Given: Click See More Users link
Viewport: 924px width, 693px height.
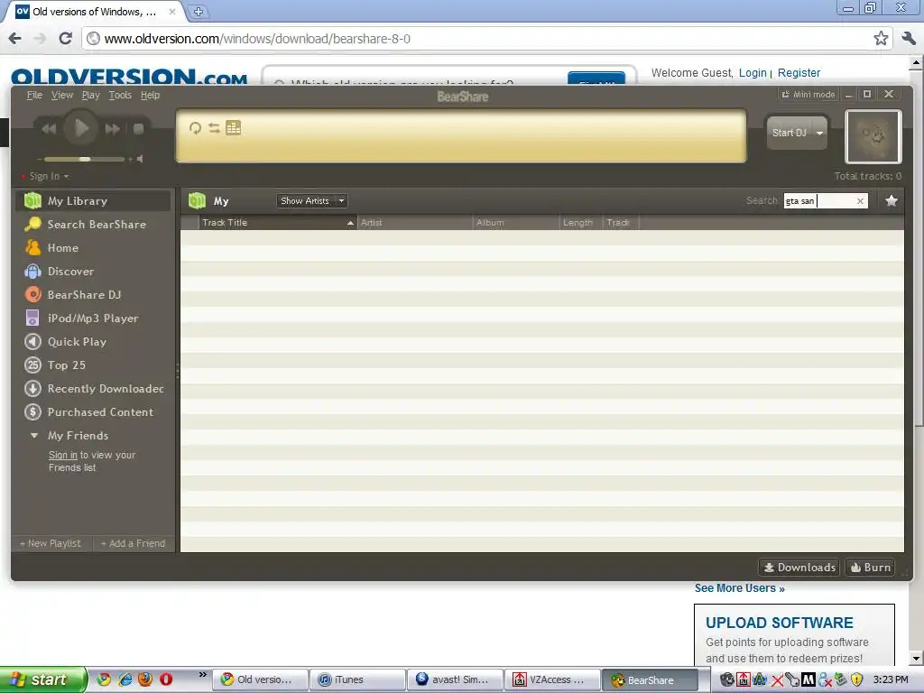Looking at the screenshot, I should click(740, 588).
